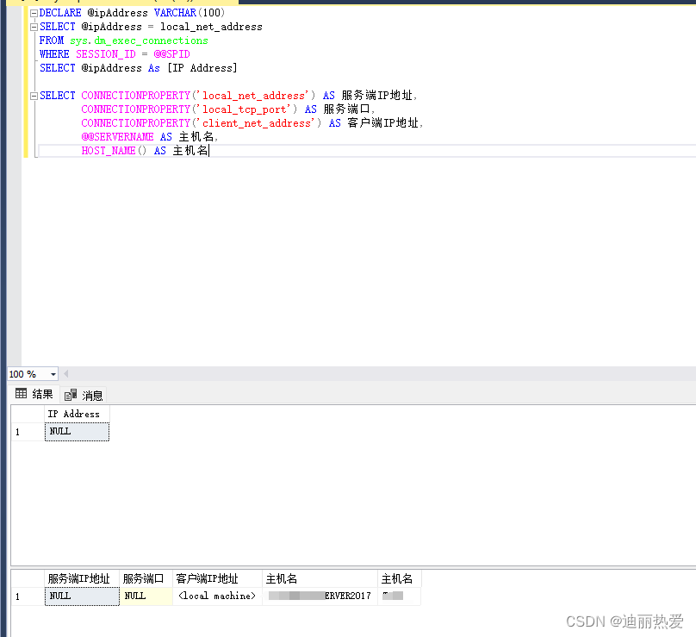Viewport: 696px width, 637px height.
Task: Click the left scroll arrow beside zoom box
Action: (x=65, y=374)
